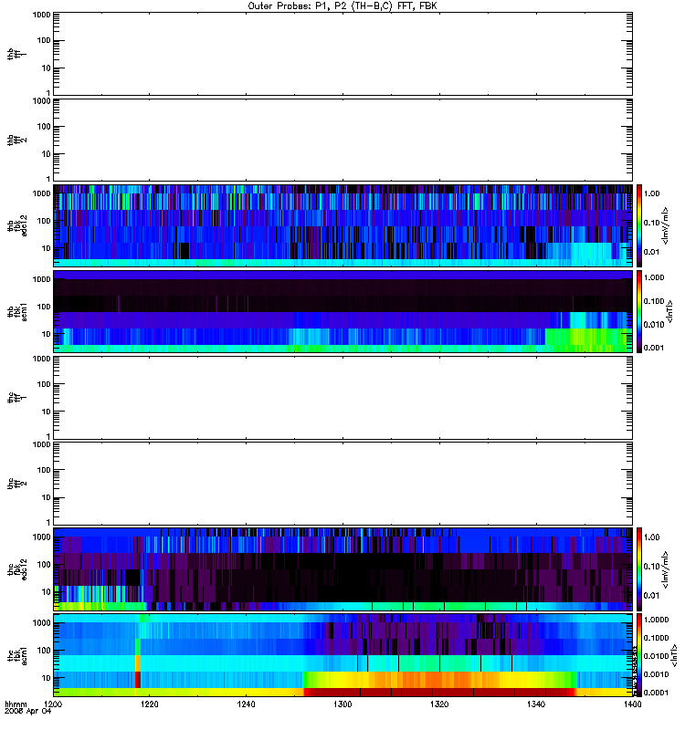Click the "<|mV/m|>" units label of thb edc12
The height and width of the screenshot is (730, 685).
(x=666, y=225)
